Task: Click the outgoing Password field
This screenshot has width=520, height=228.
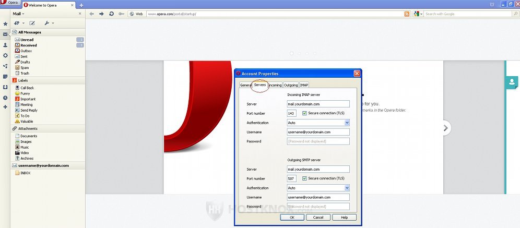Action: click(318, 207)
